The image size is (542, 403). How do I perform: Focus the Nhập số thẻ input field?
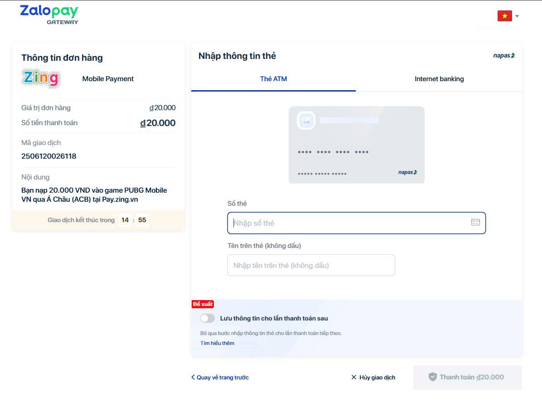coord(349,223)
